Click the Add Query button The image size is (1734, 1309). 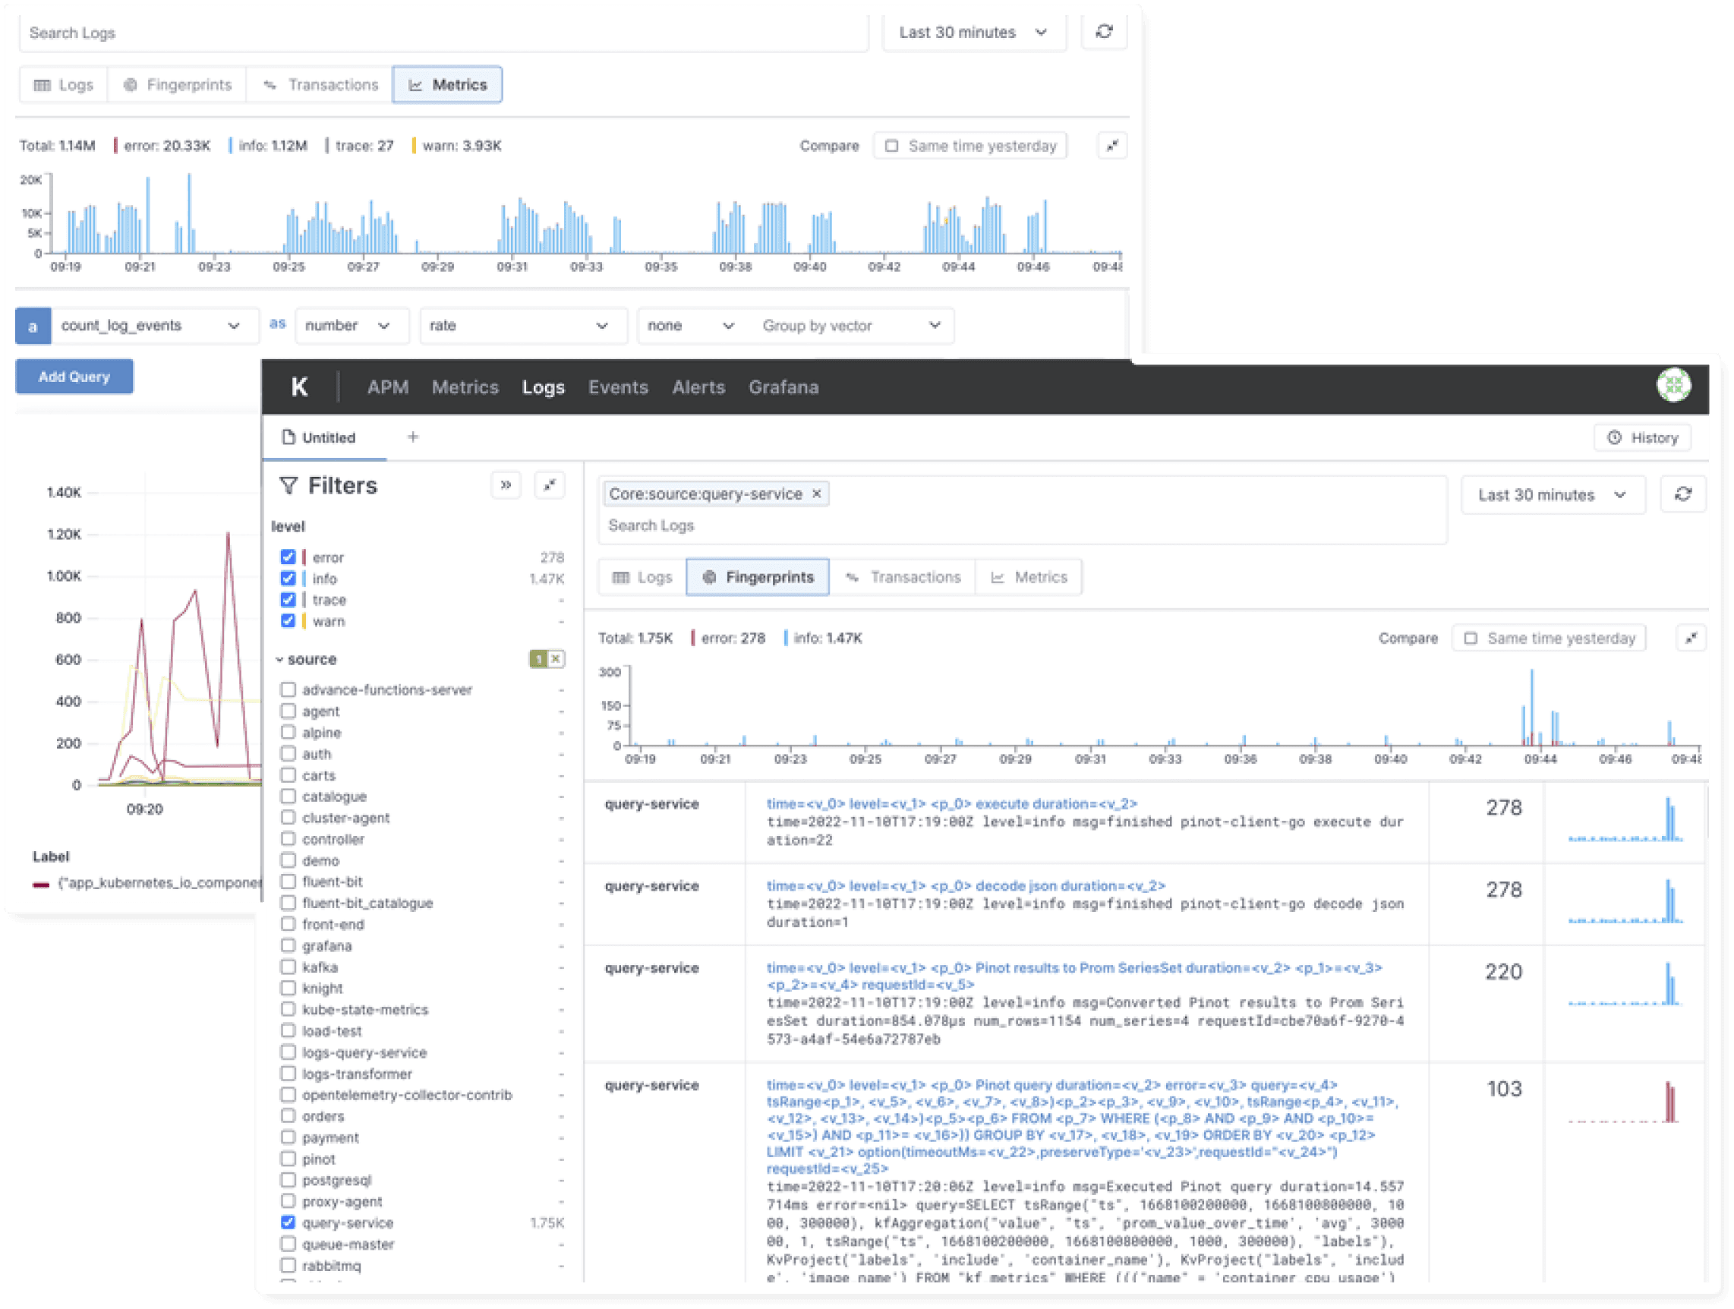[x=74, y=377]
